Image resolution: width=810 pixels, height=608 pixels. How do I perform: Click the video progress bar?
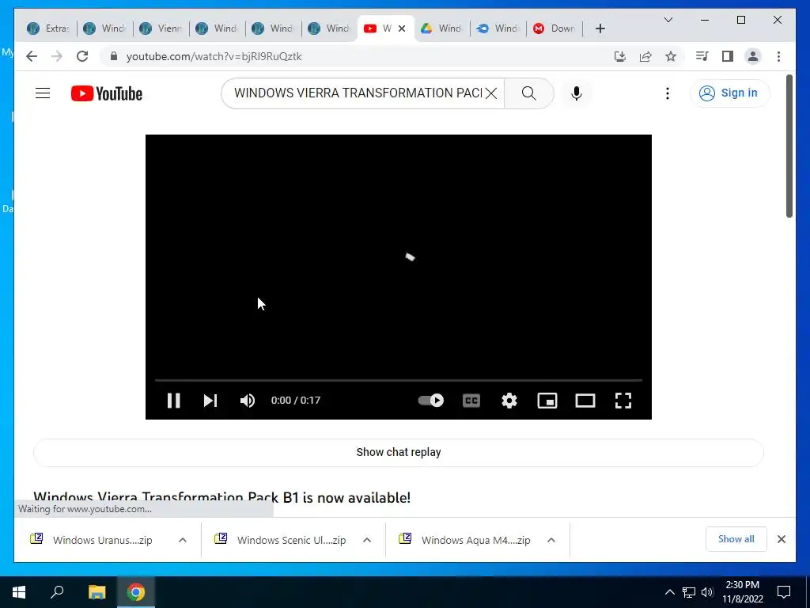(399, 380)
